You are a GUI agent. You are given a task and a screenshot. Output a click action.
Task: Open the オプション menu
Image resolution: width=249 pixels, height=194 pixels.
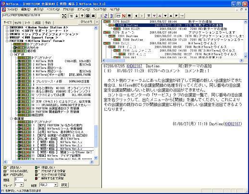point(84,9)
